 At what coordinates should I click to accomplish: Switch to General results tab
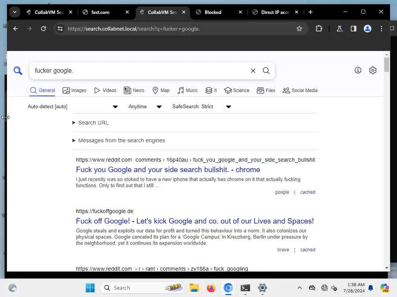[x=42, y=90]
